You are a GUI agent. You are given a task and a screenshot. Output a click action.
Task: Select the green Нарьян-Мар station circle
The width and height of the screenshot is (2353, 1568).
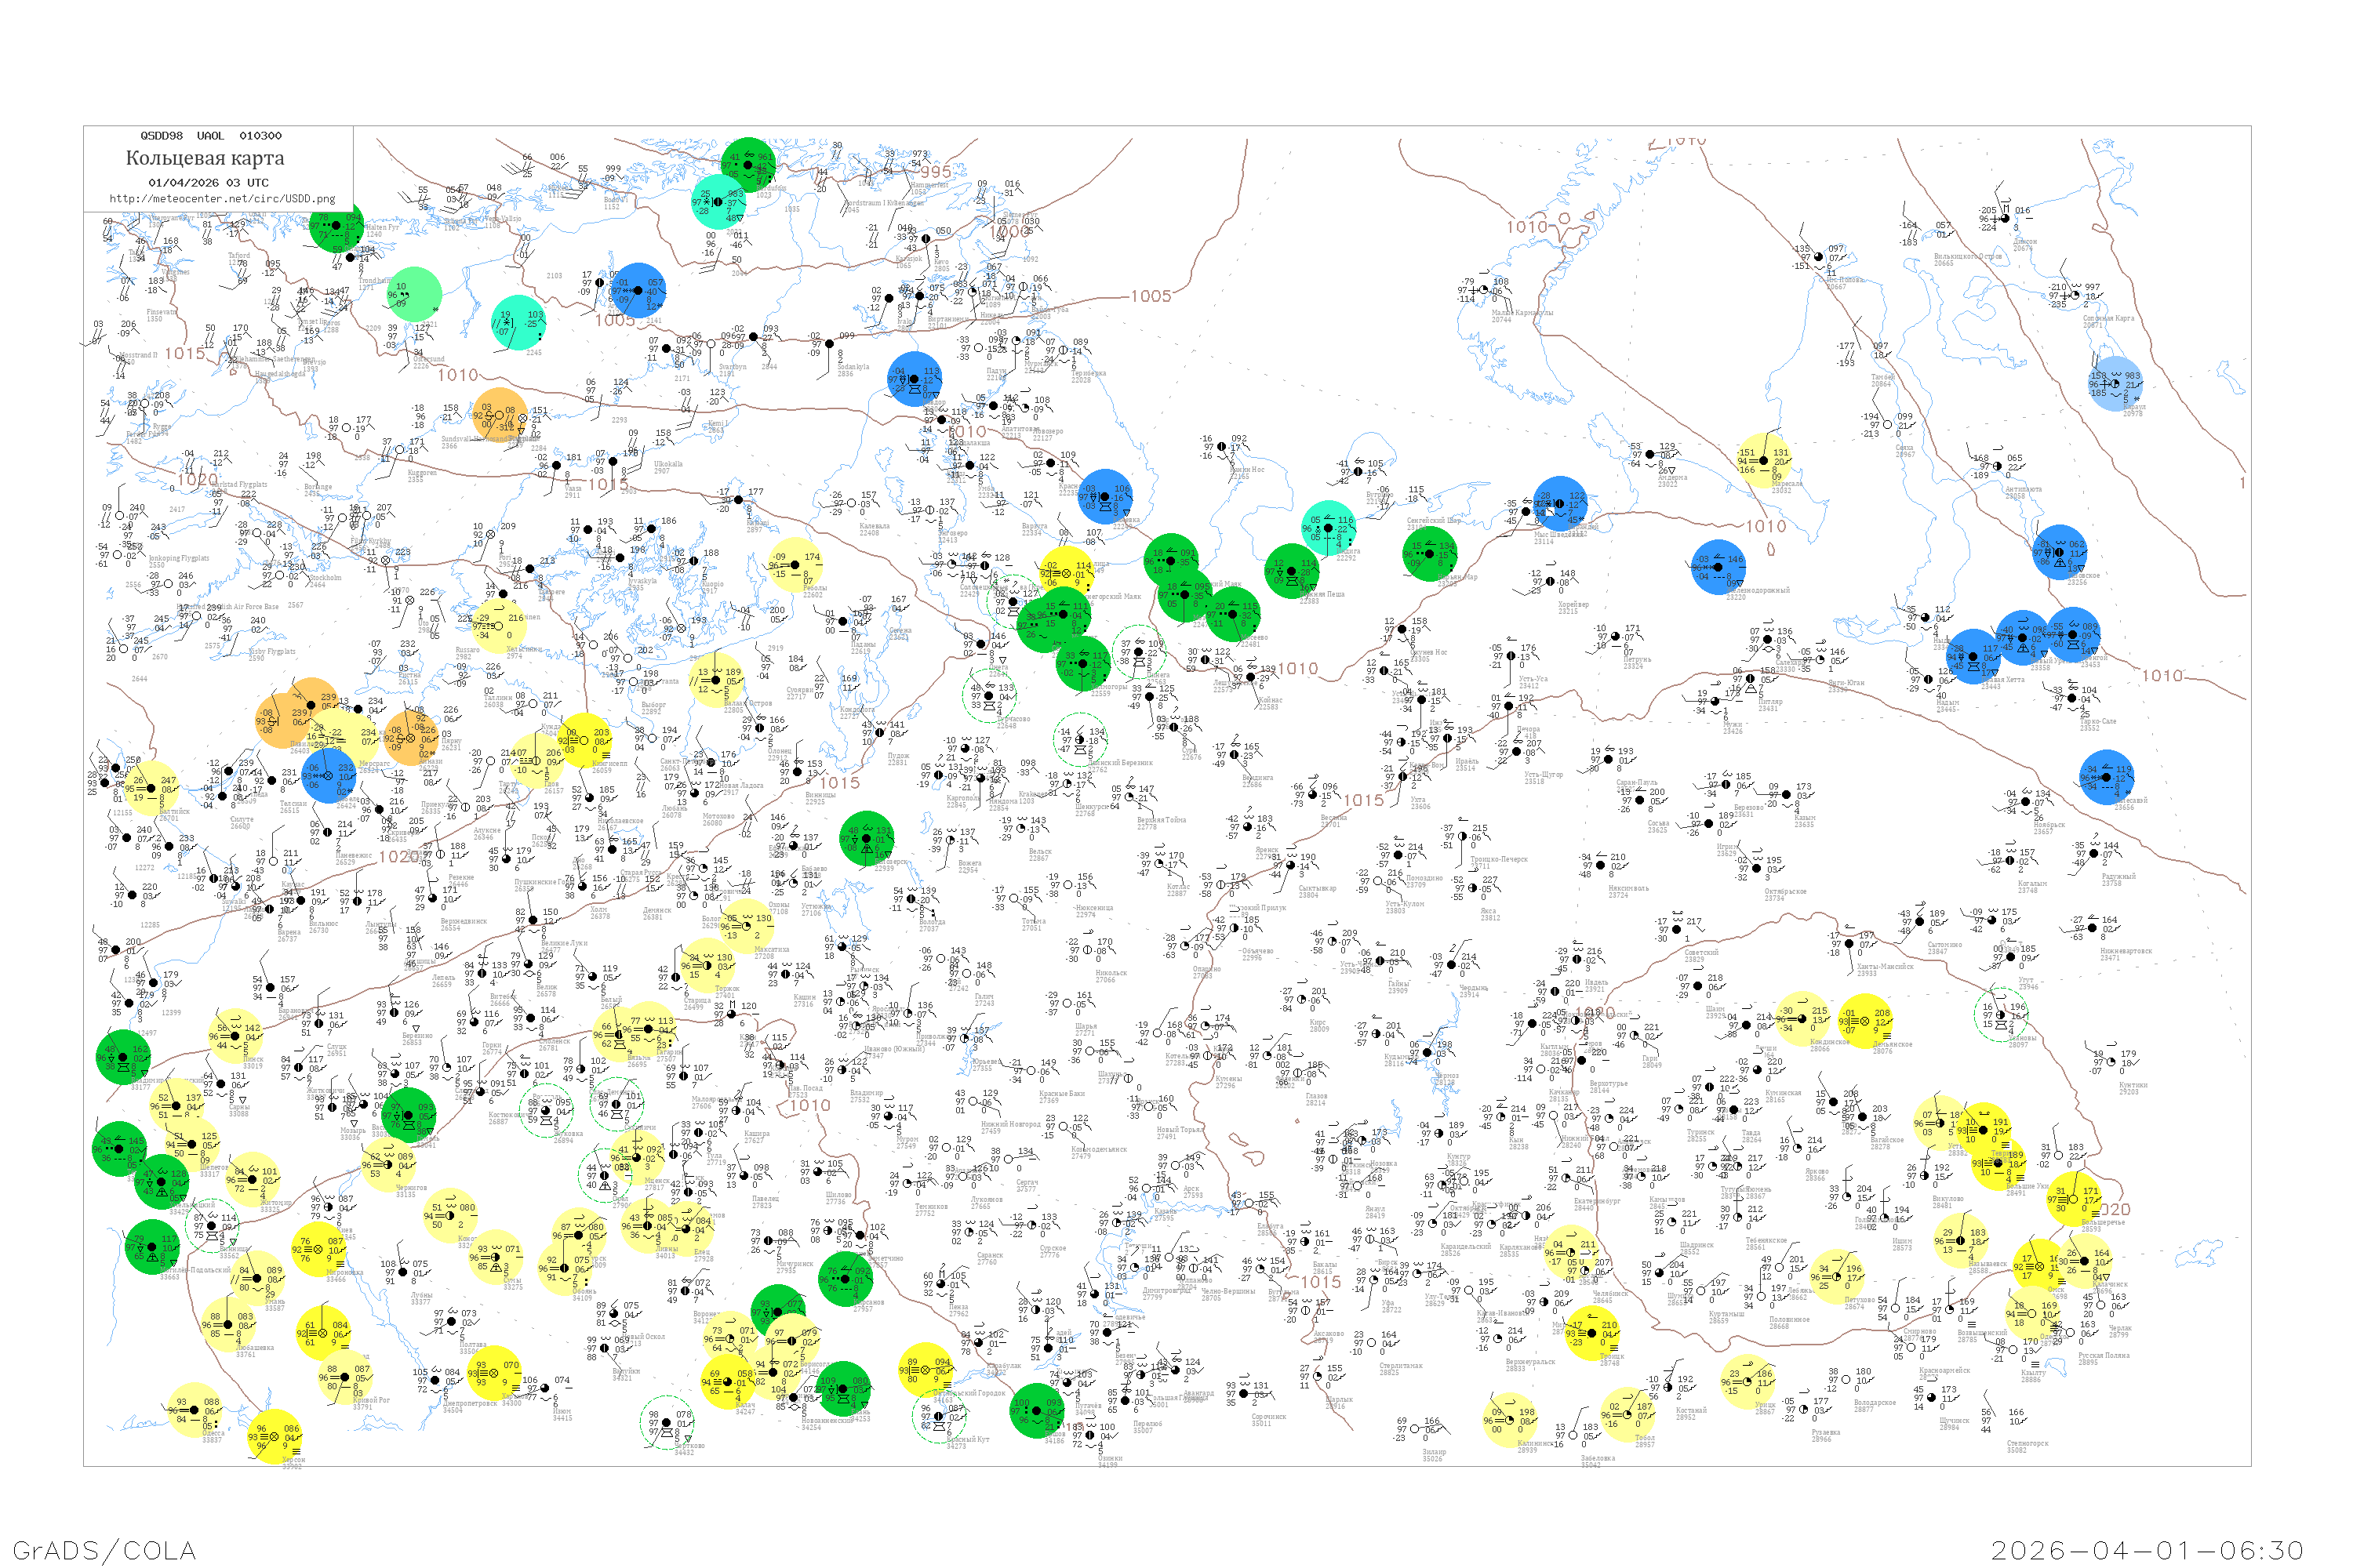pyautogui.click(x=1430, y=553)
